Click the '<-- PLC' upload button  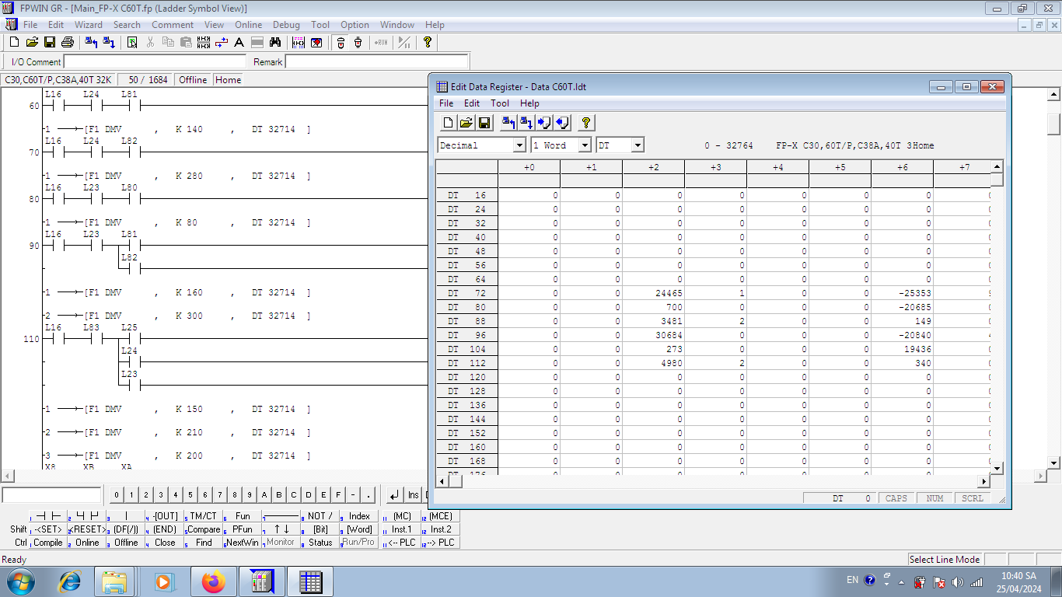click(x=402, y=543)
